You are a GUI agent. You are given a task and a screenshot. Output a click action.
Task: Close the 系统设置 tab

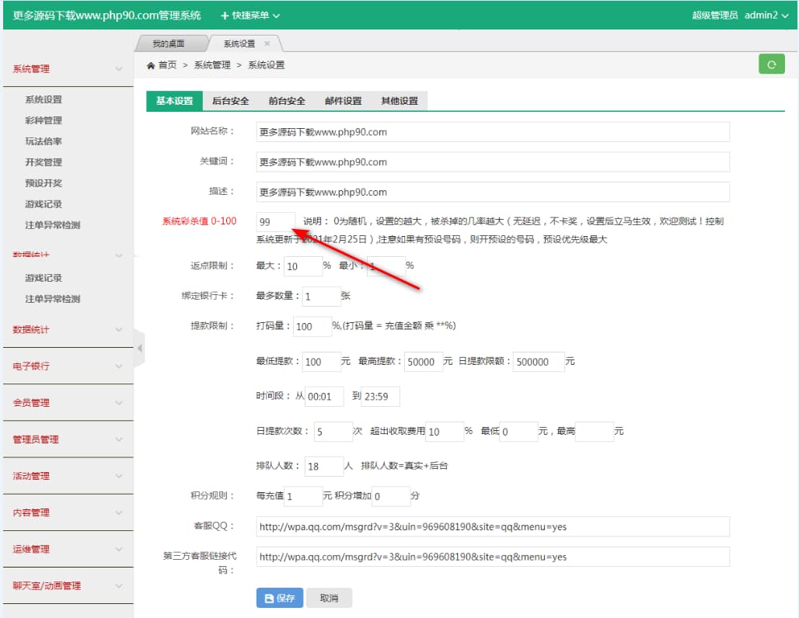[x=267, y=43]
